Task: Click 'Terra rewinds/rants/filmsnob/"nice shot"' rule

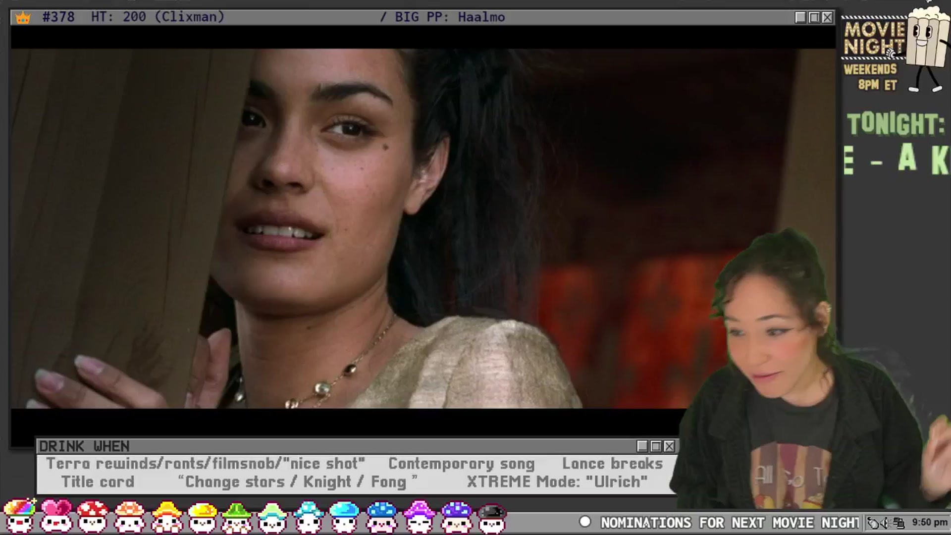Action: (206, 464)
